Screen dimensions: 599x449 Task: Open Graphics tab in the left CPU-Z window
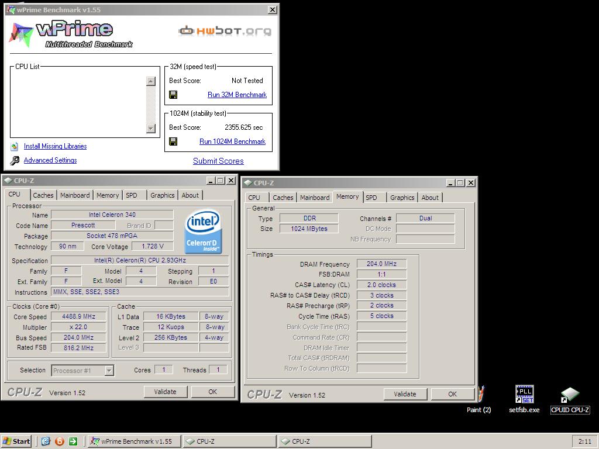point(163,195)
